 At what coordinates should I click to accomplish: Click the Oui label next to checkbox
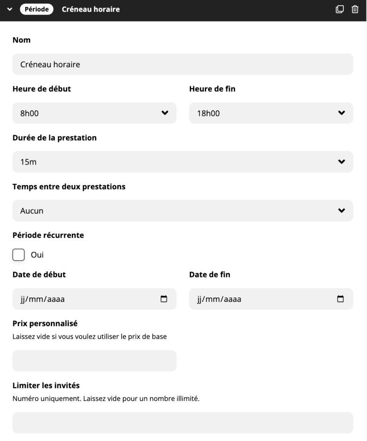[37, 255]
